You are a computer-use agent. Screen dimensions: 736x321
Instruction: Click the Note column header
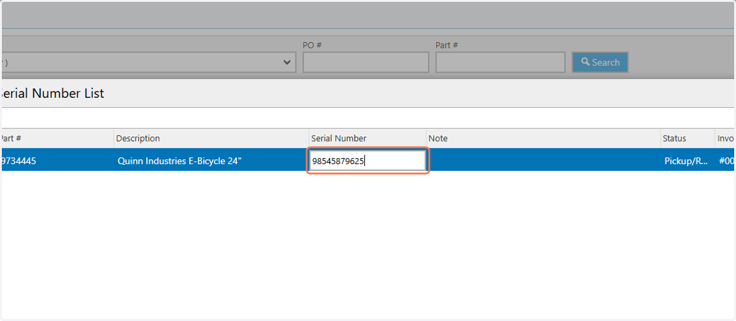pyautogui.click(x=543, y=138)
